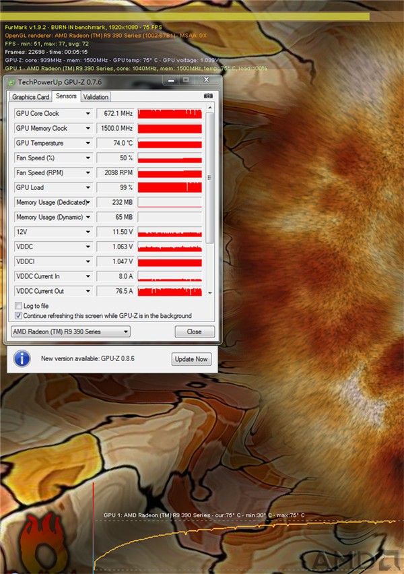This screenshot has height=574, width=404.
Task: Minimize the GPU-Z window
Action: pos(171,80)
